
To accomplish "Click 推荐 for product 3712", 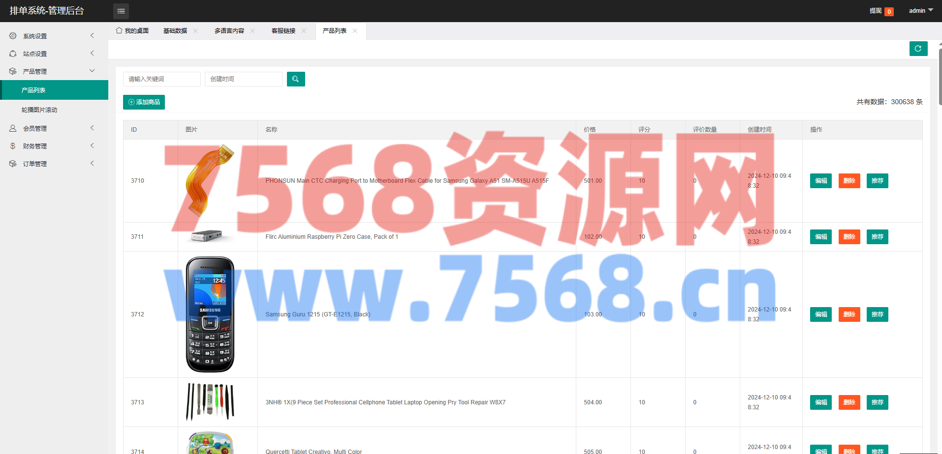I will pos(877,314).
